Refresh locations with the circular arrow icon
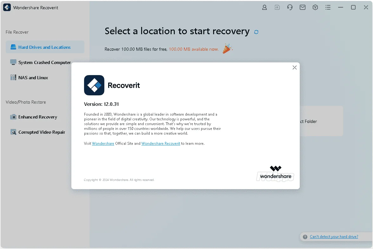373x249 pixels. tap(256, 32)
